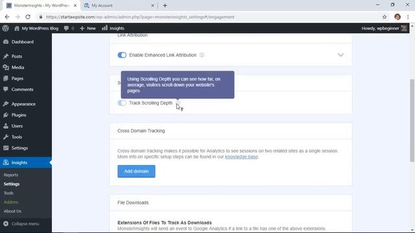Click the Cross Domain Tracking heading

141,131
